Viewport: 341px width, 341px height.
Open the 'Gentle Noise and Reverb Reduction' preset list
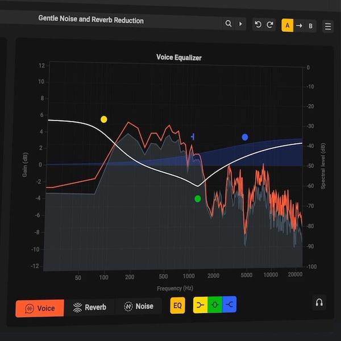[91, 20]
